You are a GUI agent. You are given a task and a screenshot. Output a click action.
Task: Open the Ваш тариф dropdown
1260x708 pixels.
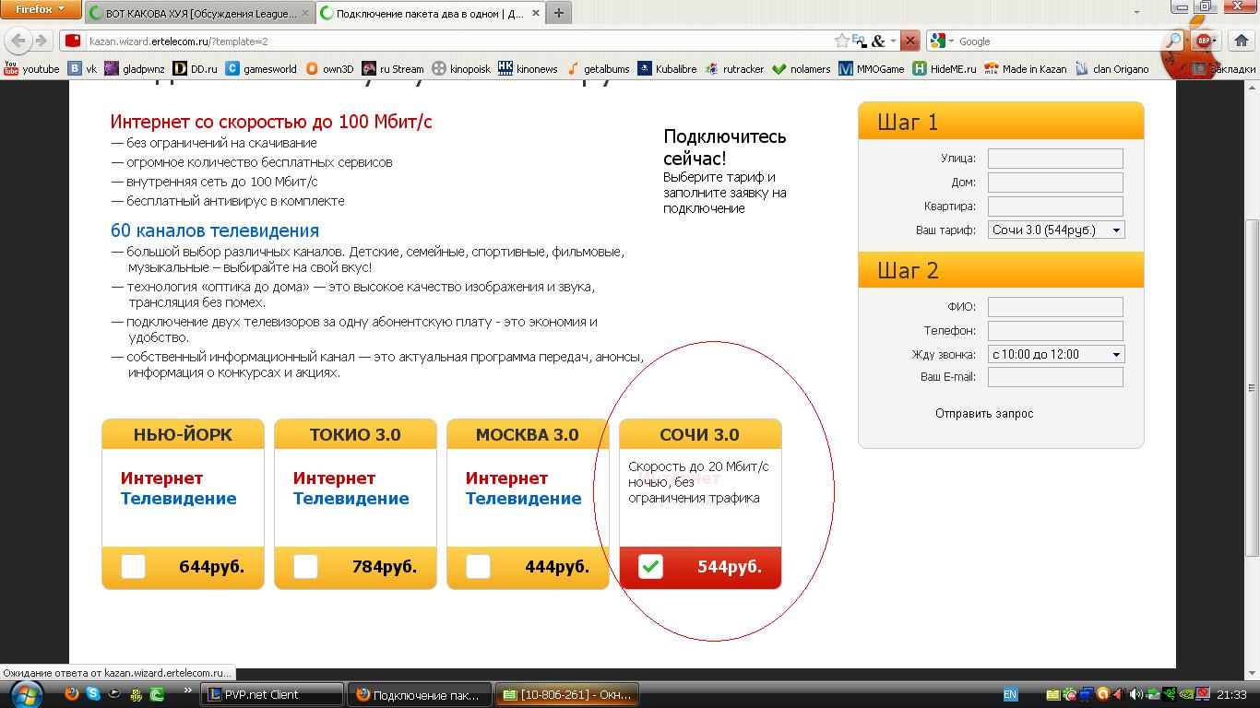(x=1055, y=230)
